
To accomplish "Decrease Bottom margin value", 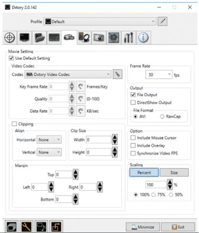I will tap(75, 202).
